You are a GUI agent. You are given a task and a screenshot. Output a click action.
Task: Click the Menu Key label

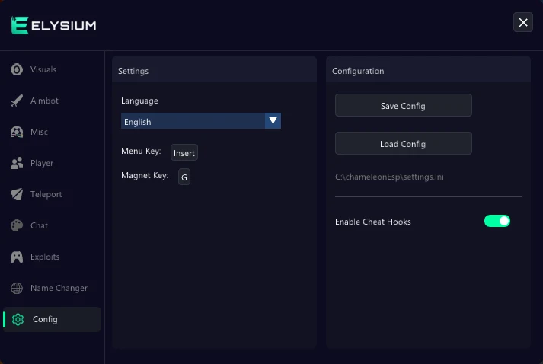pos(141,152)
